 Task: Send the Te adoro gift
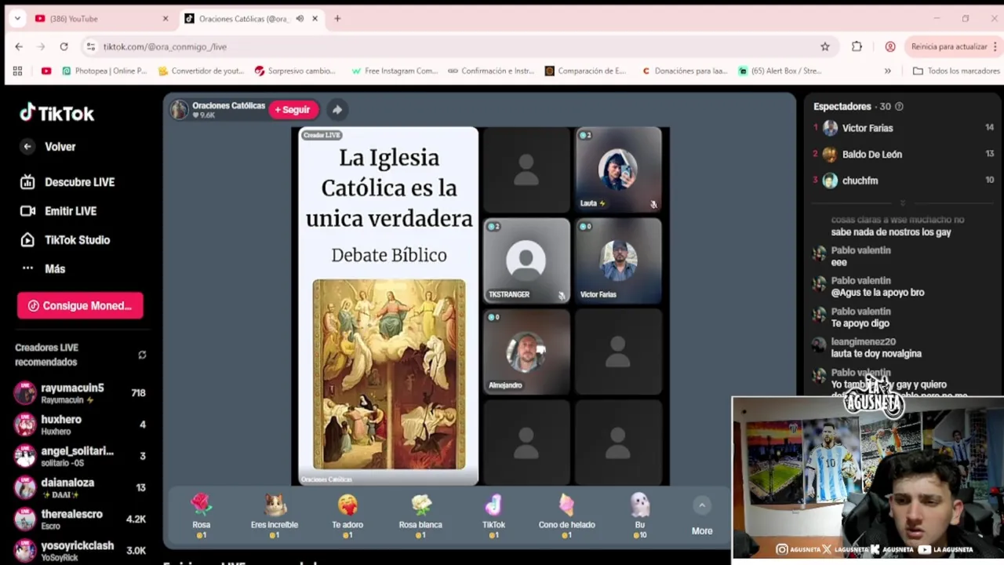(x=347, y=516)
